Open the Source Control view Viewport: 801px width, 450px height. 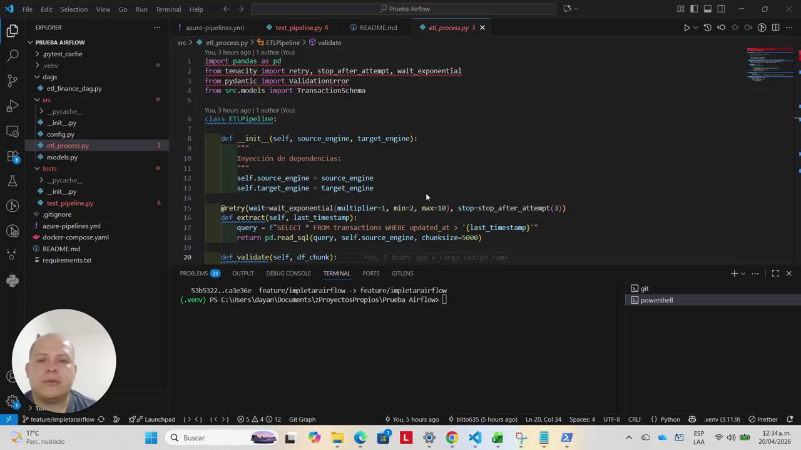click(x=13, y=81)
